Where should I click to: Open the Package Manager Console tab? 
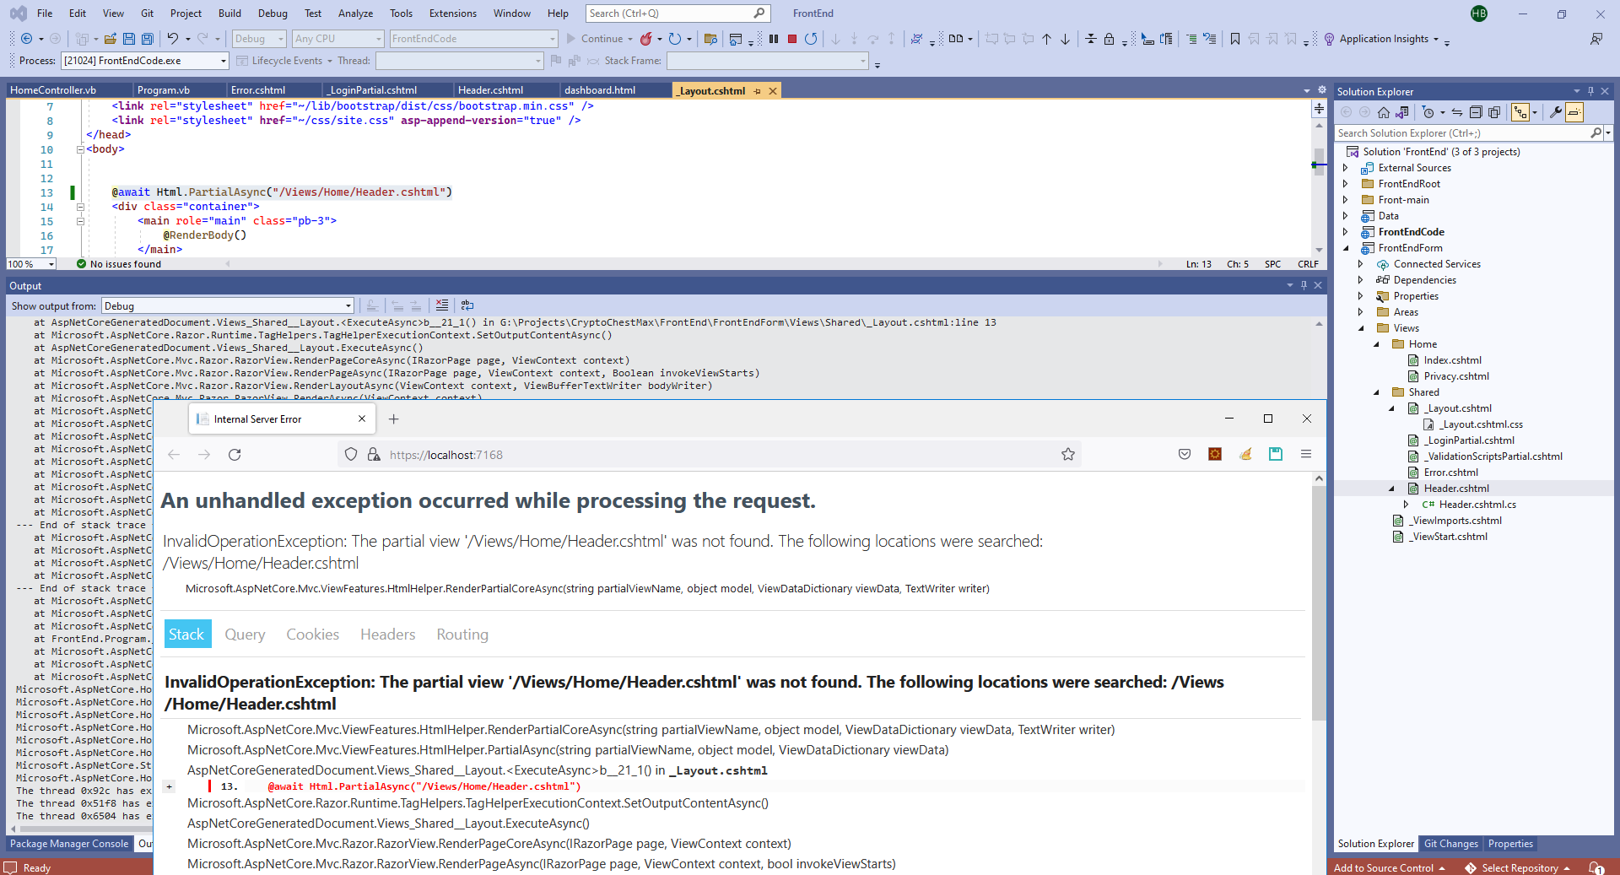tap(69, 844)
